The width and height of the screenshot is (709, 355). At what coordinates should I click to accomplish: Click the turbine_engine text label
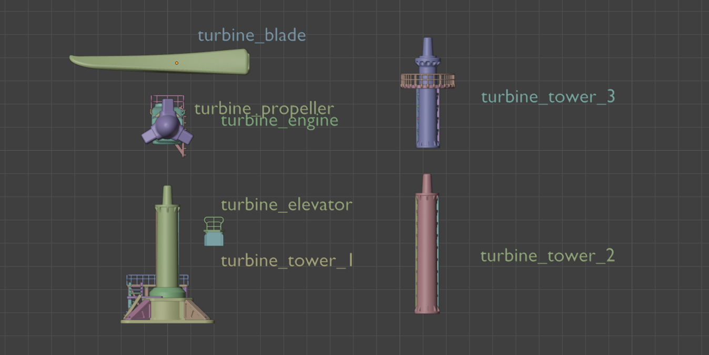coord(279,121)
